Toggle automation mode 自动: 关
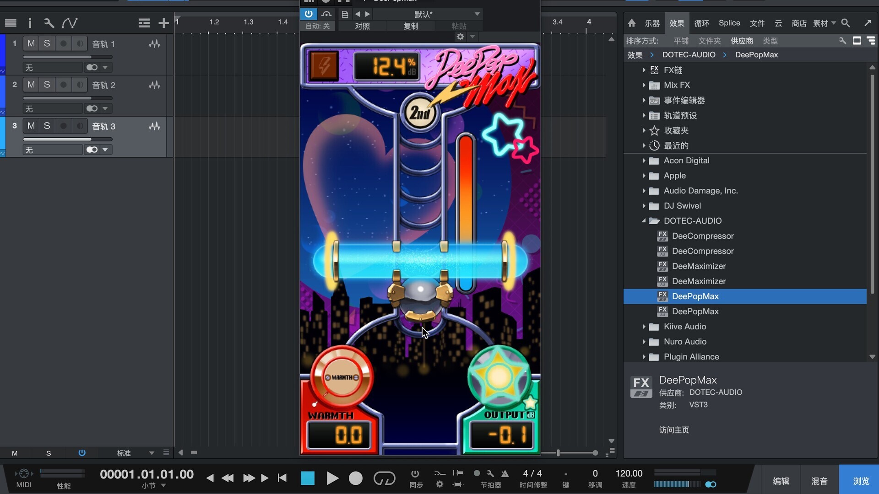The width and height of the screenshot is (879, 494). (x=318, y=26)
